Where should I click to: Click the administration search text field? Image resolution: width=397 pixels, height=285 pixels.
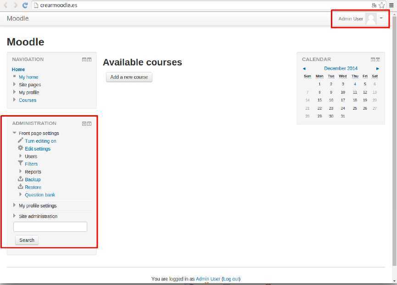(50, 227)
